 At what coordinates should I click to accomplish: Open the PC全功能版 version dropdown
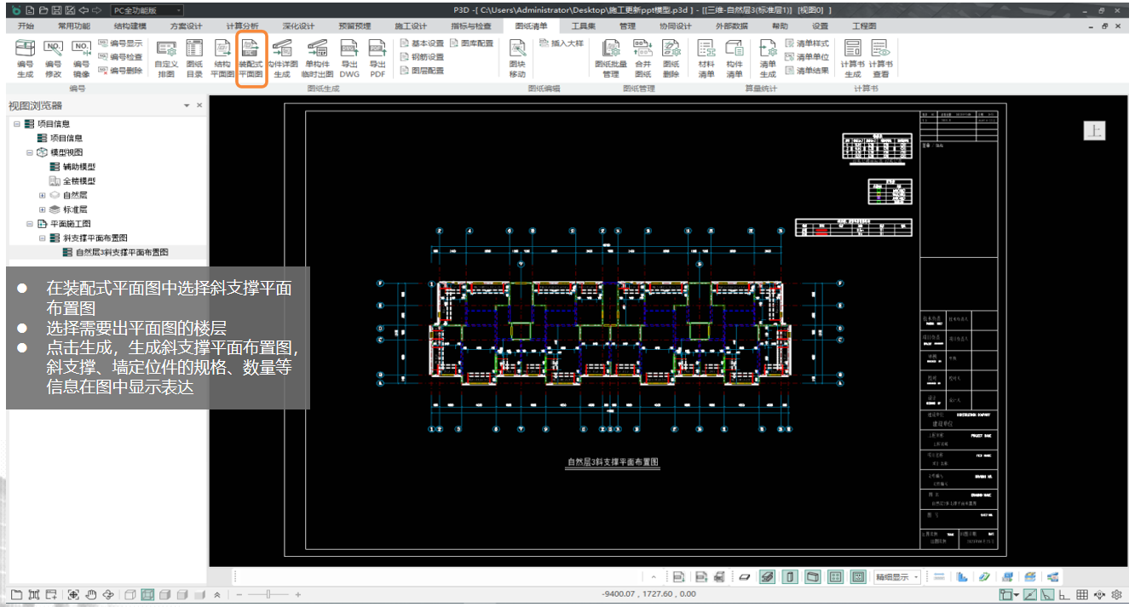(x=147, y=10)
